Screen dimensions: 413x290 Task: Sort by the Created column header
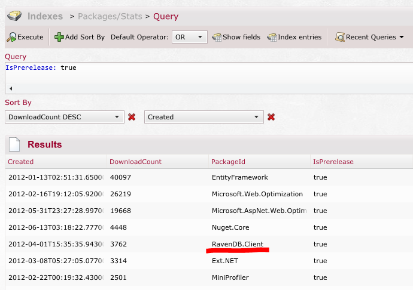point(20,162)
